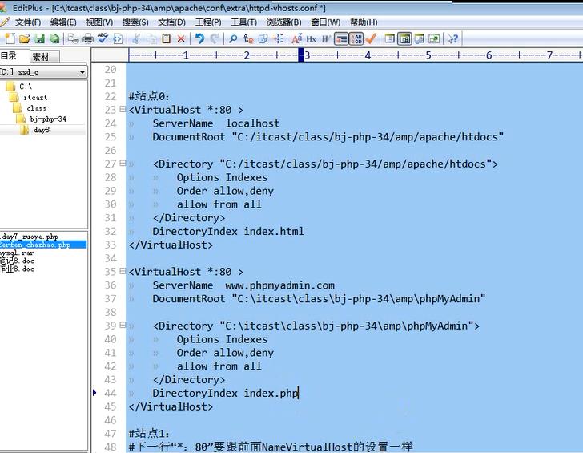Open Find with the magnifier icon
The width and height of the screenshot is (583, 453).
point(233,38)
